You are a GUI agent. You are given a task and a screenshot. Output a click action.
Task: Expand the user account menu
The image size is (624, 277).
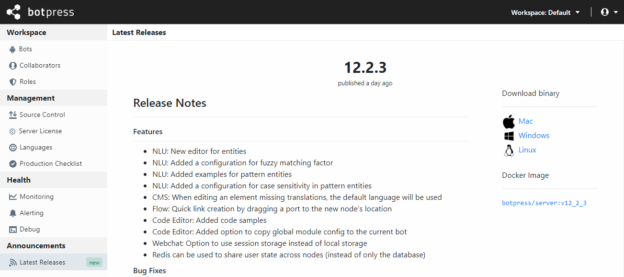(604, 12)
